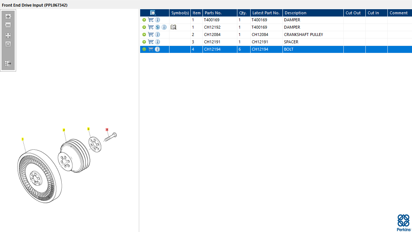Add CH12194 bolt to cart
This screenshot has height=232, width=412.
pyautogui.click(x=151, y=49)
